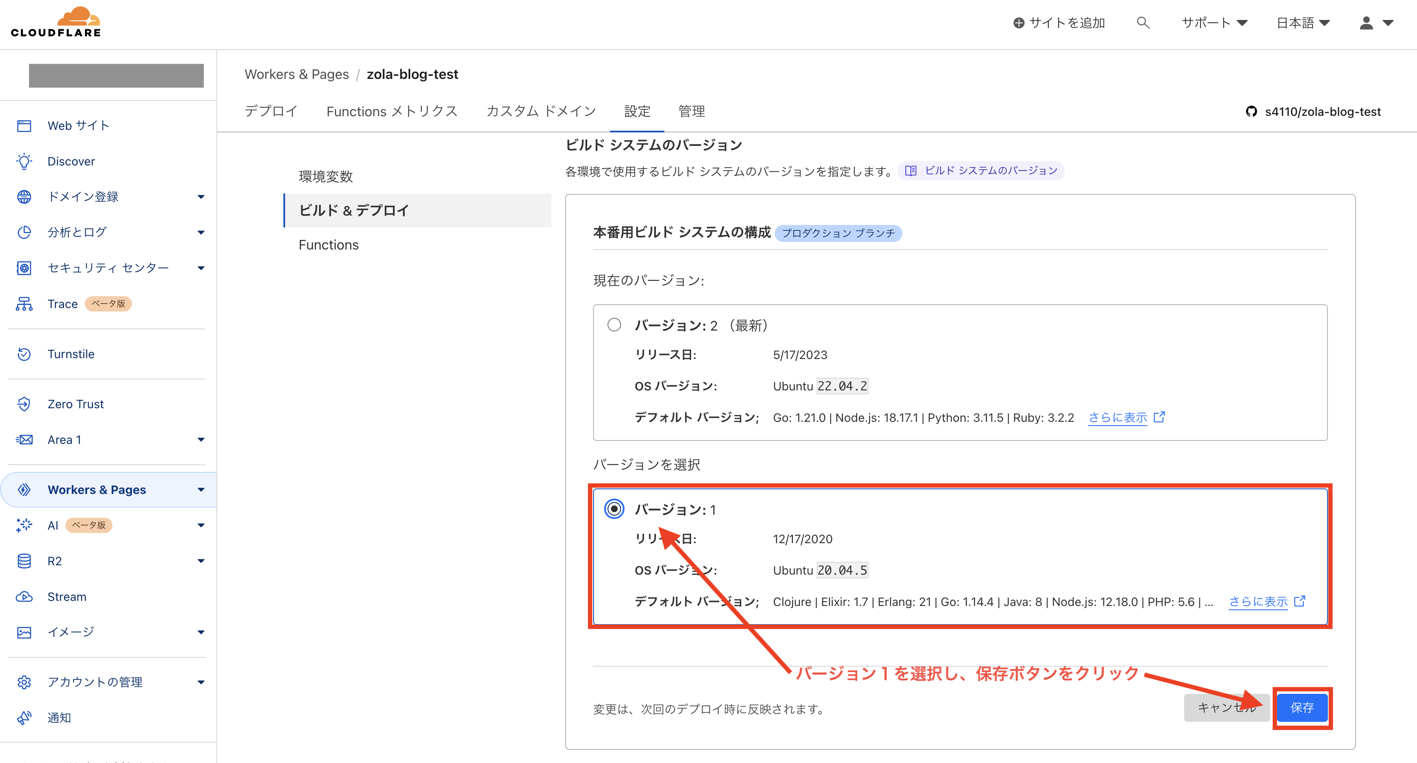
Task: Click the Zero Trust sidebar icon
Action: 24,404
